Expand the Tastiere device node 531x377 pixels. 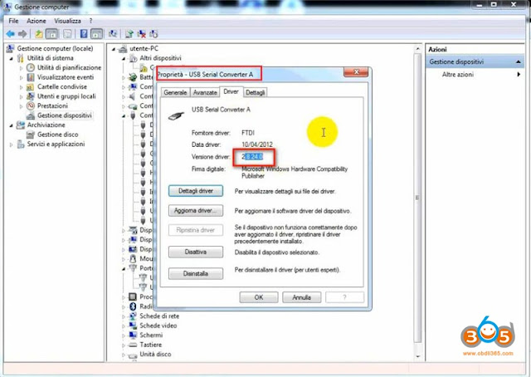tap(124, 345)
